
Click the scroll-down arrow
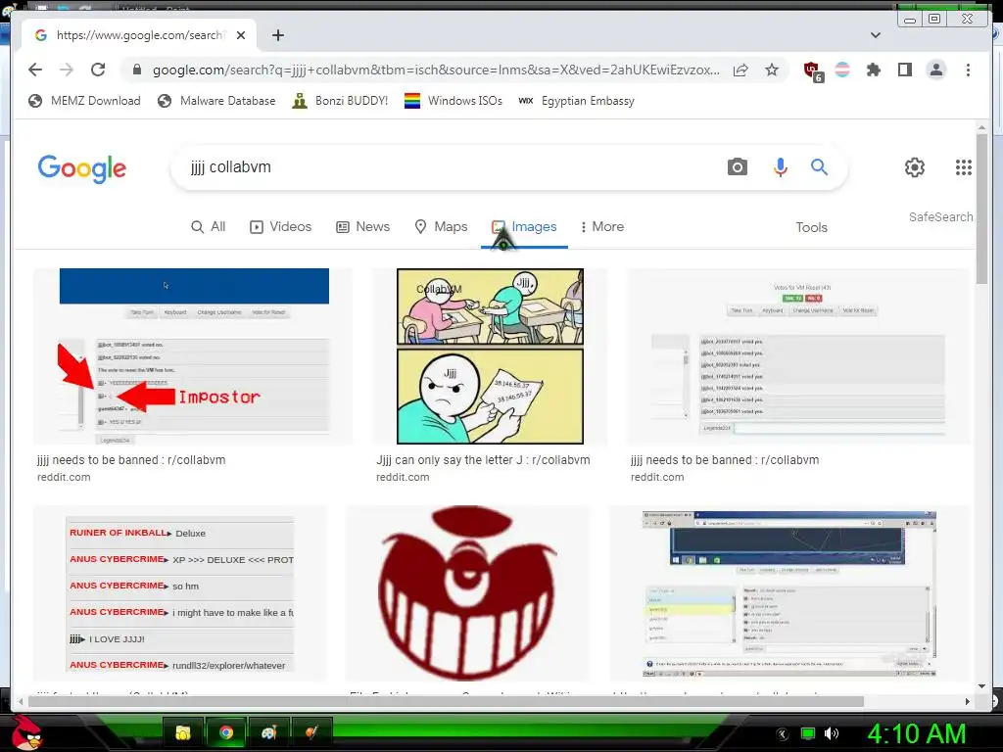pyautogui.click(x=981, y=686)
